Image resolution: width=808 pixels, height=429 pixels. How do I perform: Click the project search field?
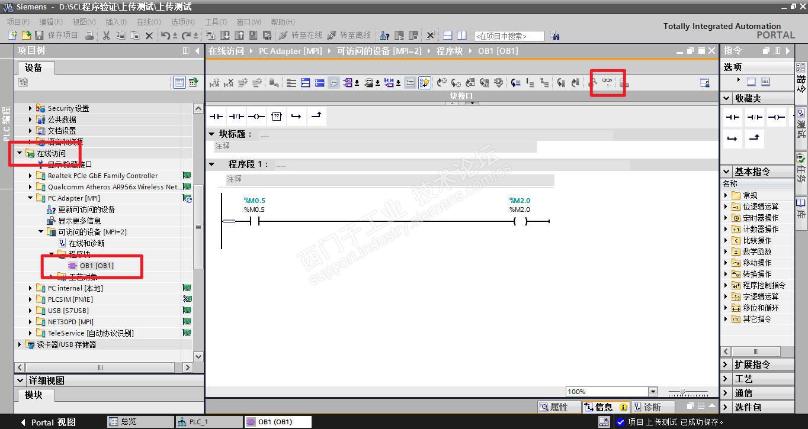click(509, 36)
